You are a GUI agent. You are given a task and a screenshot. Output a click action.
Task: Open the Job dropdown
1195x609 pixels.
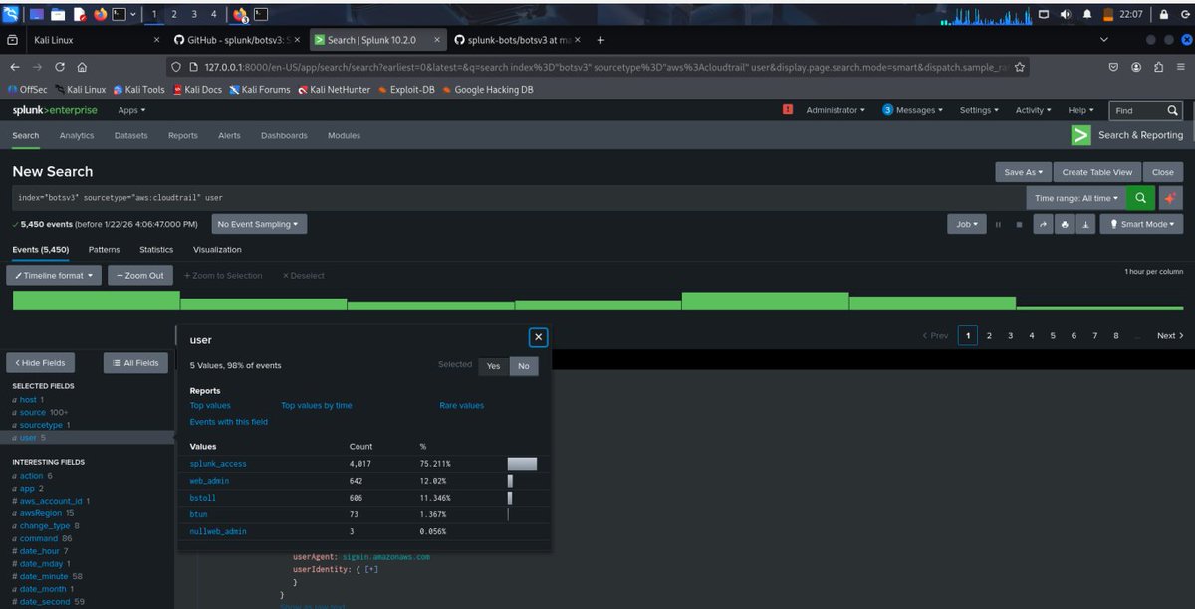[x=967, y=225]
